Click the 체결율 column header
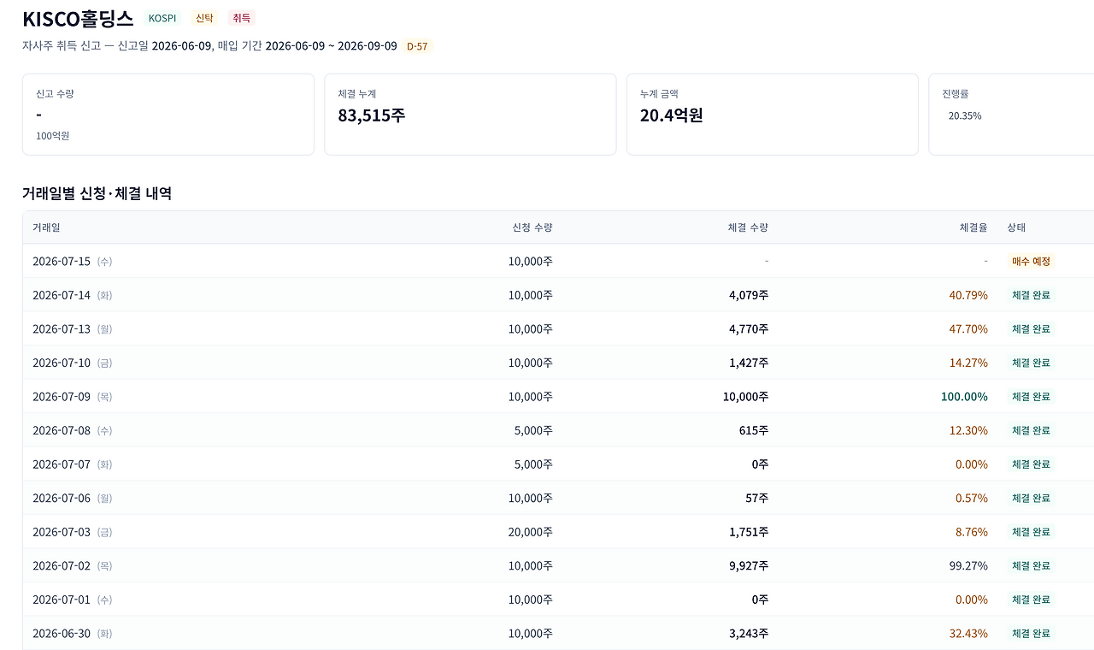The height and width of the screenshot is (650, 1094). click(x=973, y=227)
